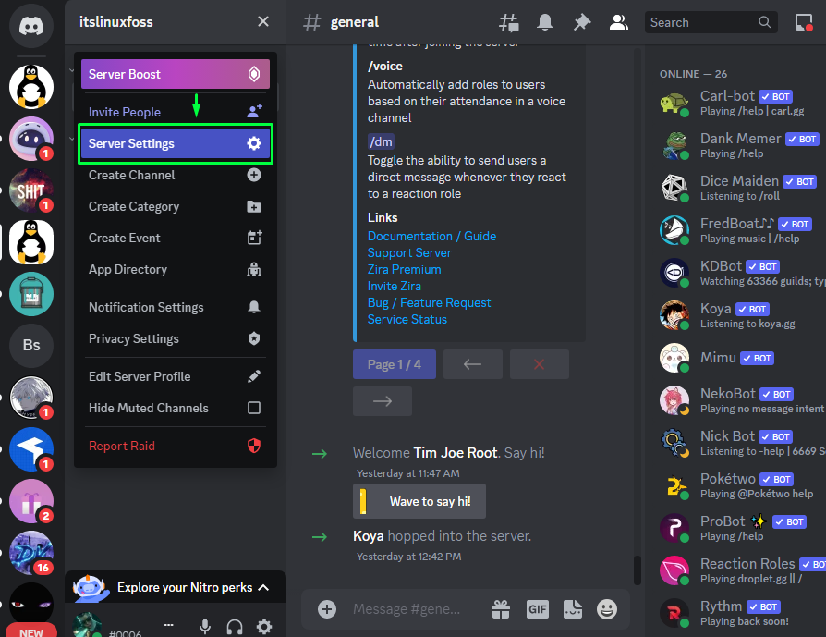Open App Directory from menu
The image size is (826, 637).
pos(176,269)
